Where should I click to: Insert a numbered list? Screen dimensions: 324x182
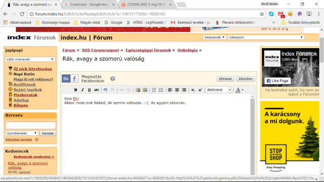point(161,90)
